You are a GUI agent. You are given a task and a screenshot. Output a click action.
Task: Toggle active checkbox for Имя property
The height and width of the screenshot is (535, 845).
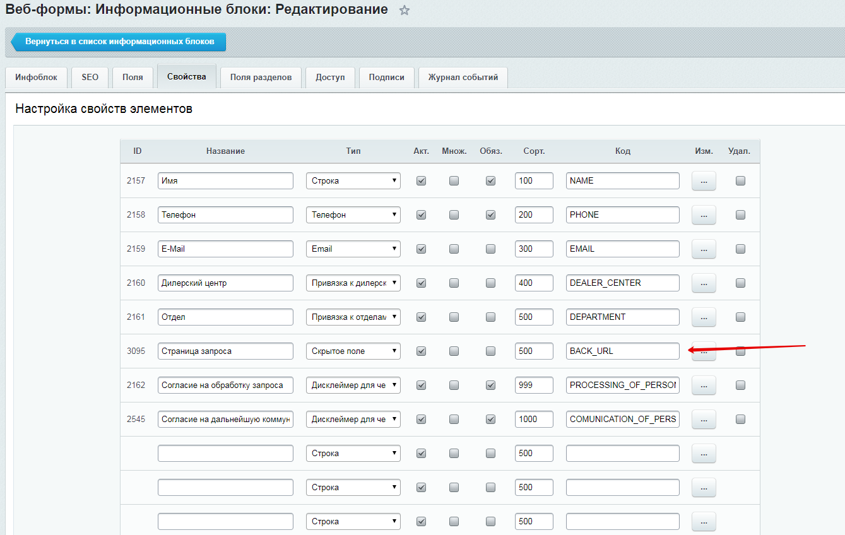(422, 180)
